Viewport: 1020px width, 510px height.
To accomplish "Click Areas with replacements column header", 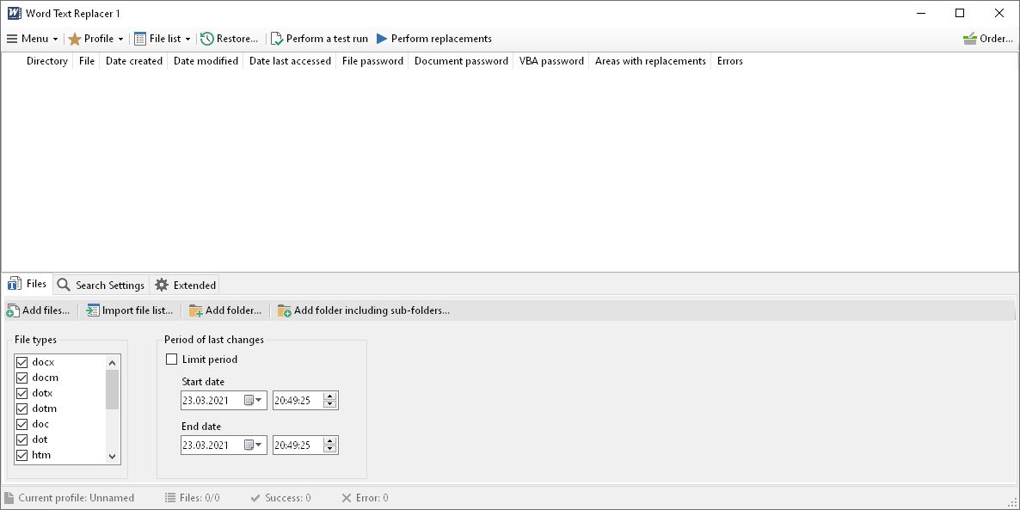I will pyautogui.click(x=650, y=61).
